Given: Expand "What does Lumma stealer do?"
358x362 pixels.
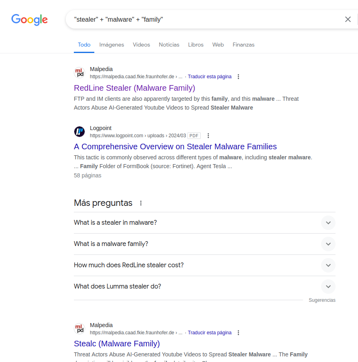Looking at the screenshot, I should point(328,287).
